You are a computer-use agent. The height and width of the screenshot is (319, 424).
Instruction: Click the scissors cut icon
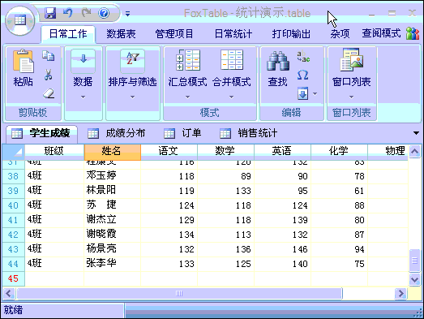tap(48, 75)
